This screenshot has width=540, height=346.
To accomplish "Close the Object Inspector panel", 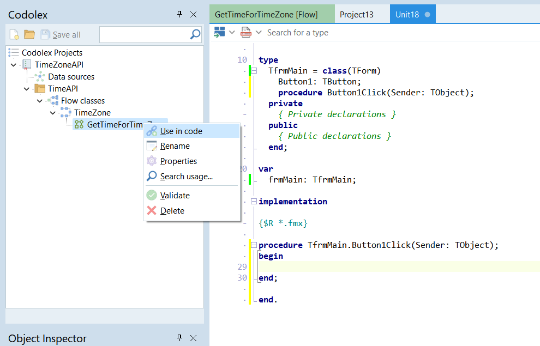I will [194, 338].
